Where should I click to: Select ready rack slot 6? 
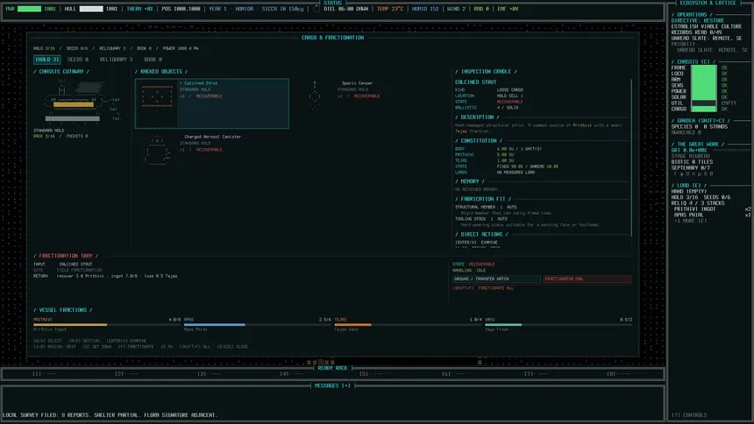pos(453,373)
